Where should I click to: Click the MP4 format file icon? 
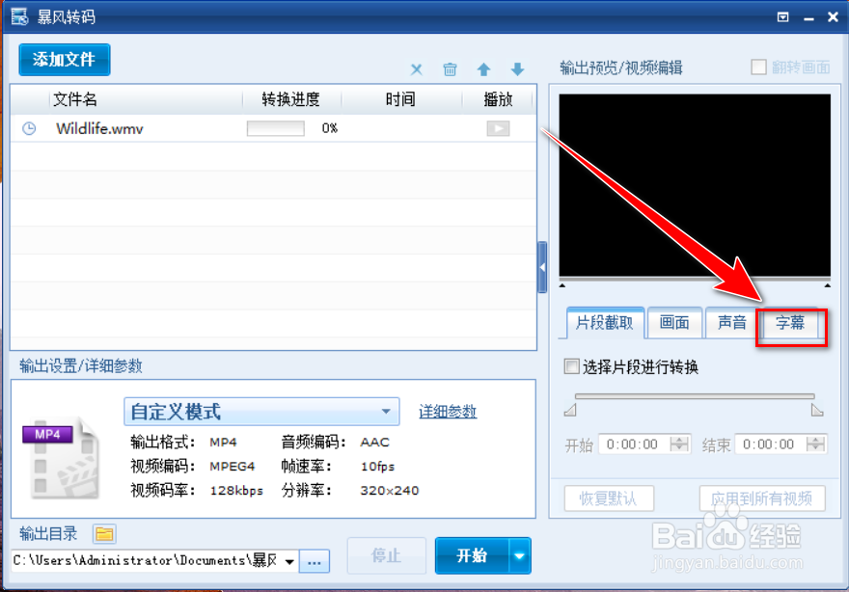[61, 458]
